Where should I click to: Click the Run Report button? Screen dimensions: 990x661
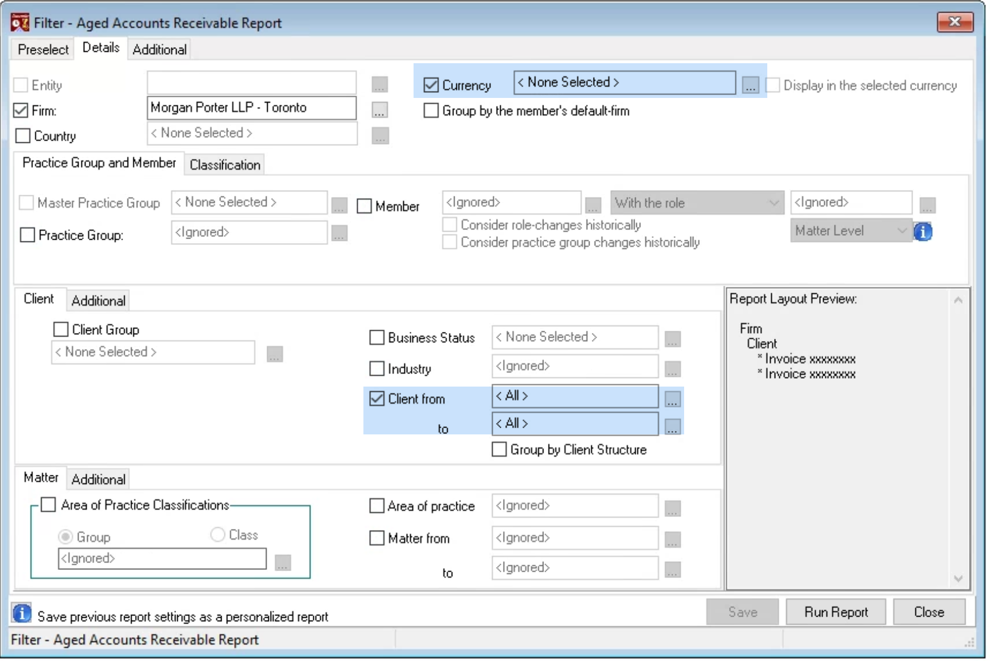836,612
